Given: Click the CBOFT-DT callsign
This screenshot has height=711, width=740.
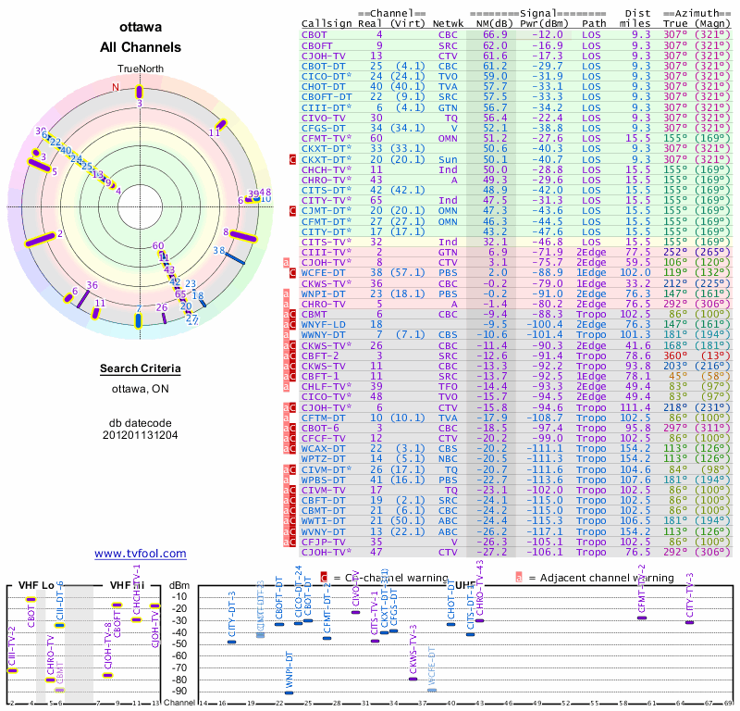Looking at the screenshot, I should click(x=327, y=97).
